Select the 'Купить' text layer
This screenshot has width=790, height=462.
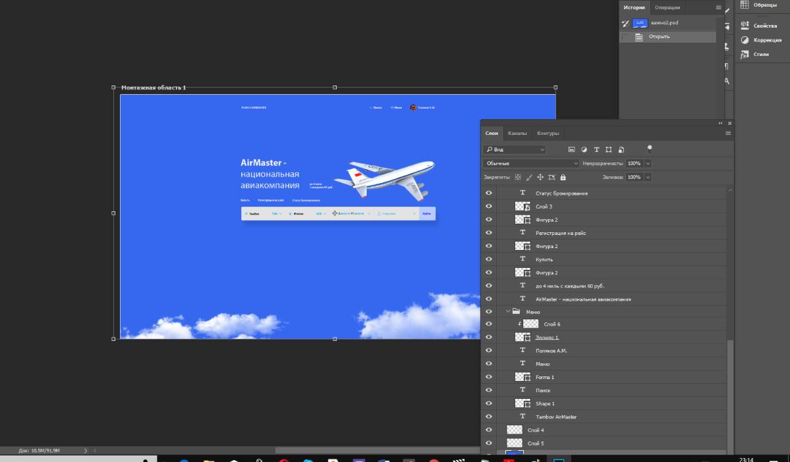(544, 259)
